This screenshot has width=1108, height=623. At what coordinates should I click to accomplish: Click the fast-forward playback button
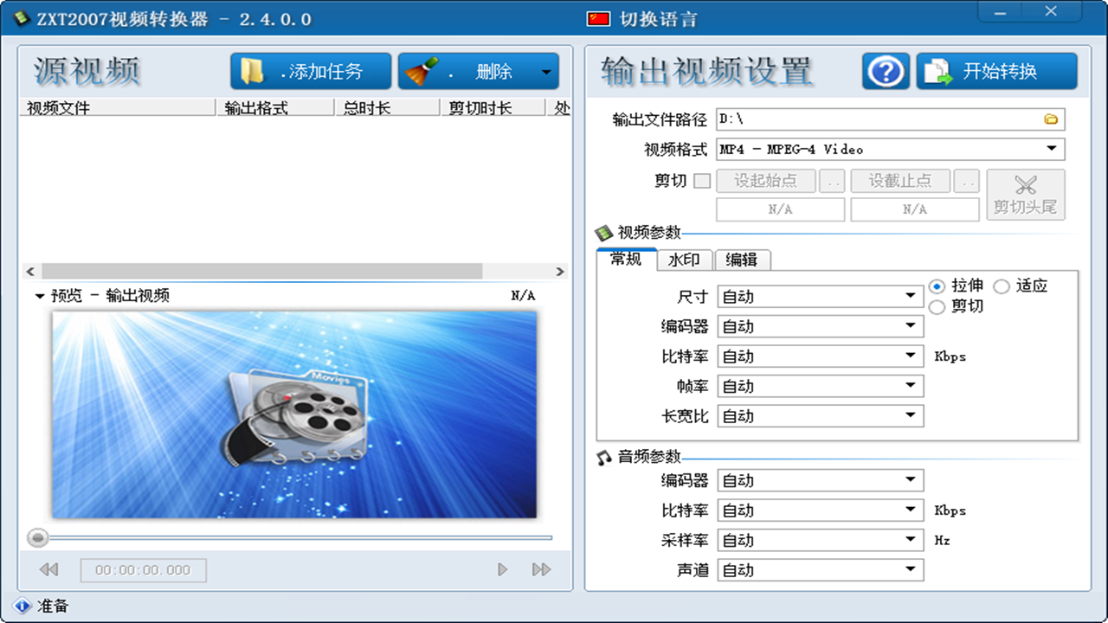pos(542,569)
